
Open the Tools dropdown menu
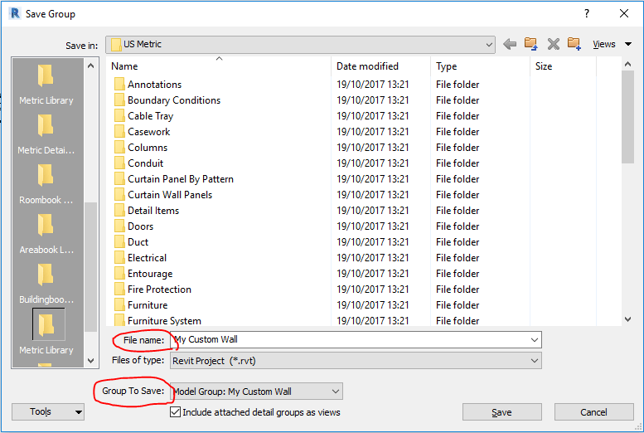48,411
